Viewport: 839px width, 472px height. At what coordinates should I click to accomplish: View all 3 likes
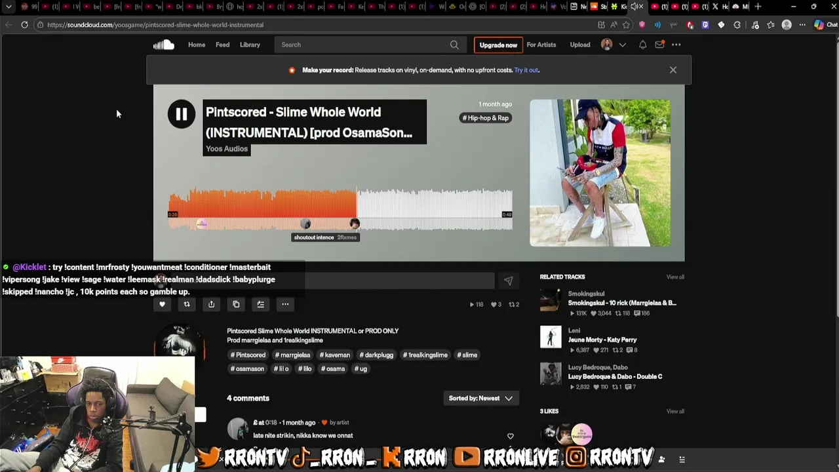coord(675,412)
